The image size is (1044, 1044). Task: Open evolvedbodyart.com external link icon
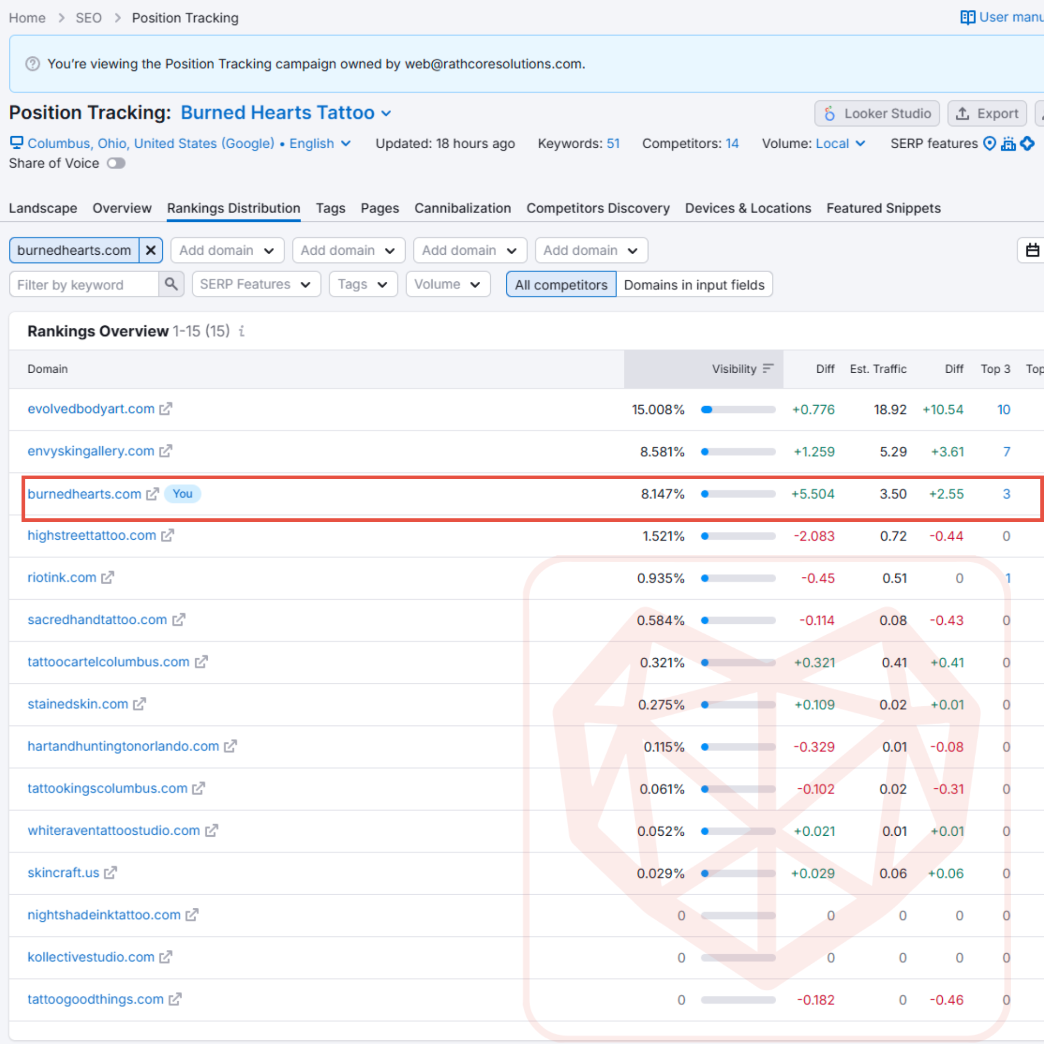pyautogui.click(x=165, y=409)
